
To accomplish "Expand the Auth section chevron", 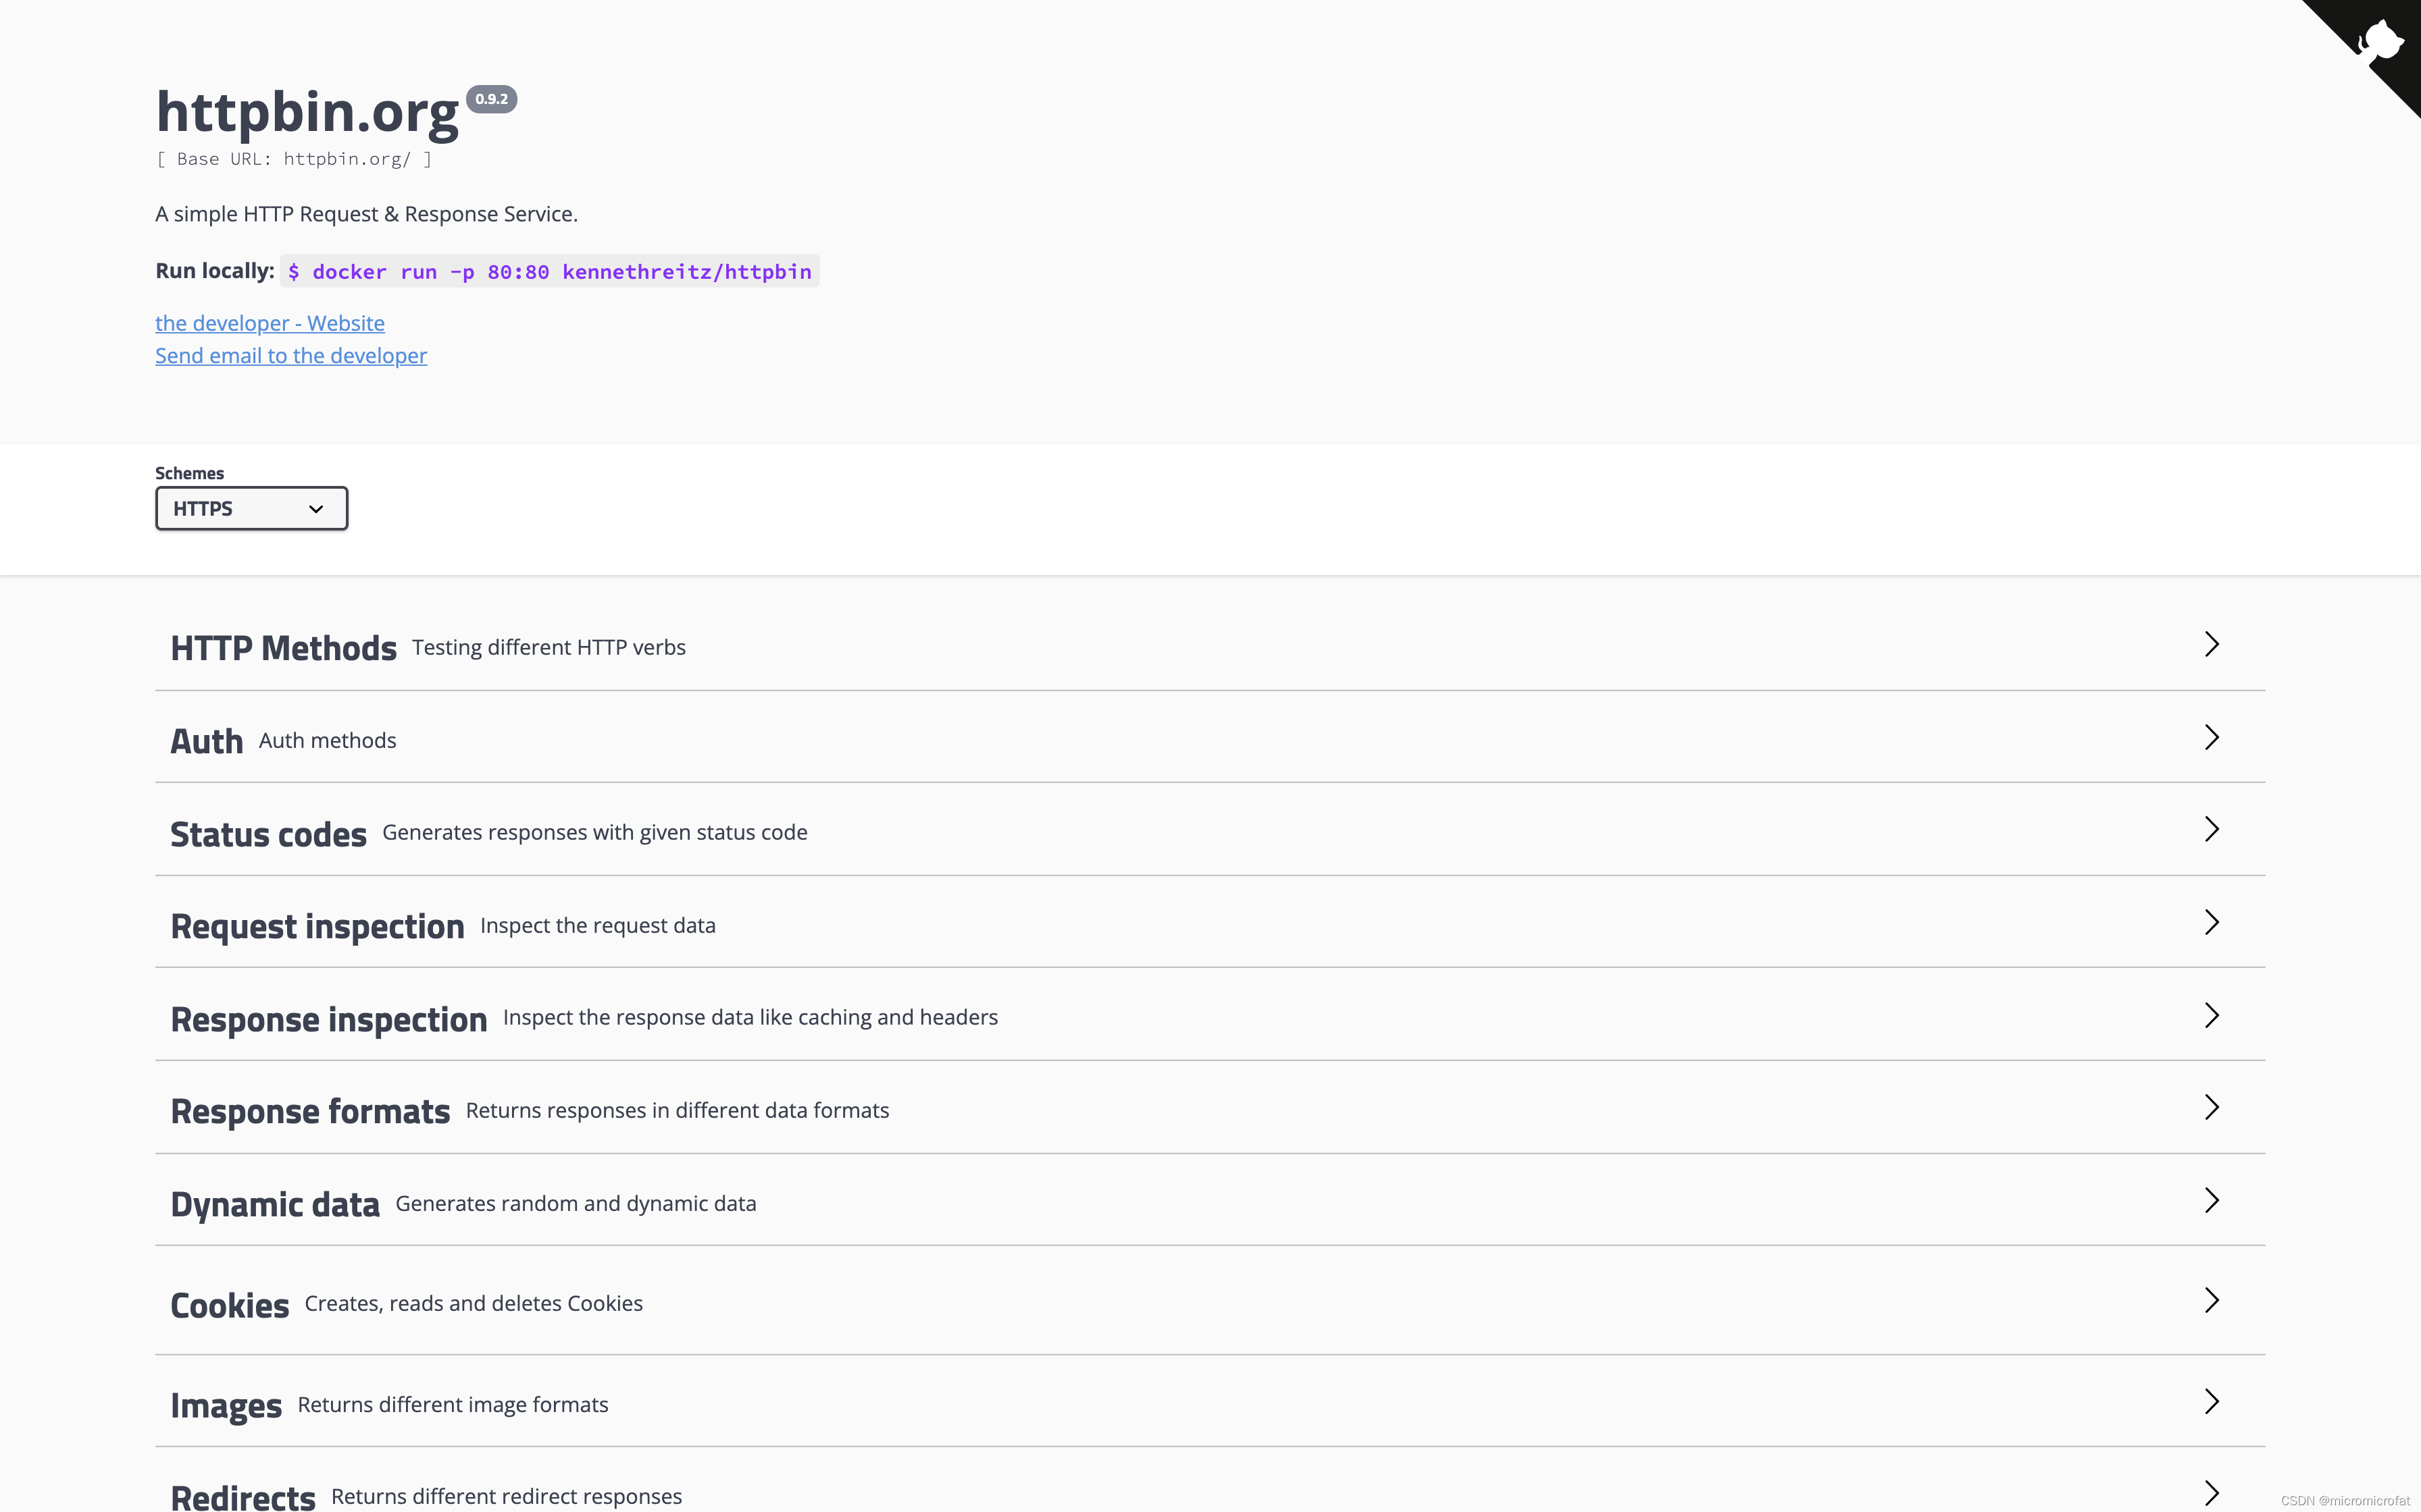I will [x=2212, y=737].
